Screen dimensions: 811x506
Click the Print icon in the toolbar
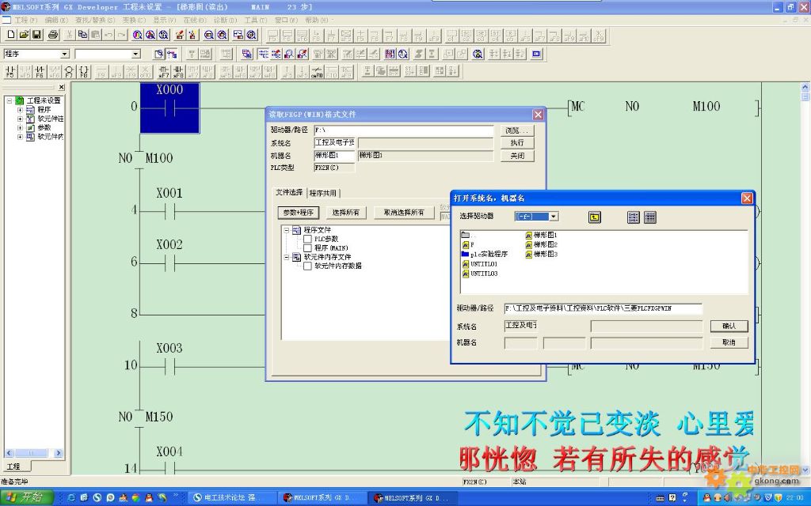tap(53, 35)
